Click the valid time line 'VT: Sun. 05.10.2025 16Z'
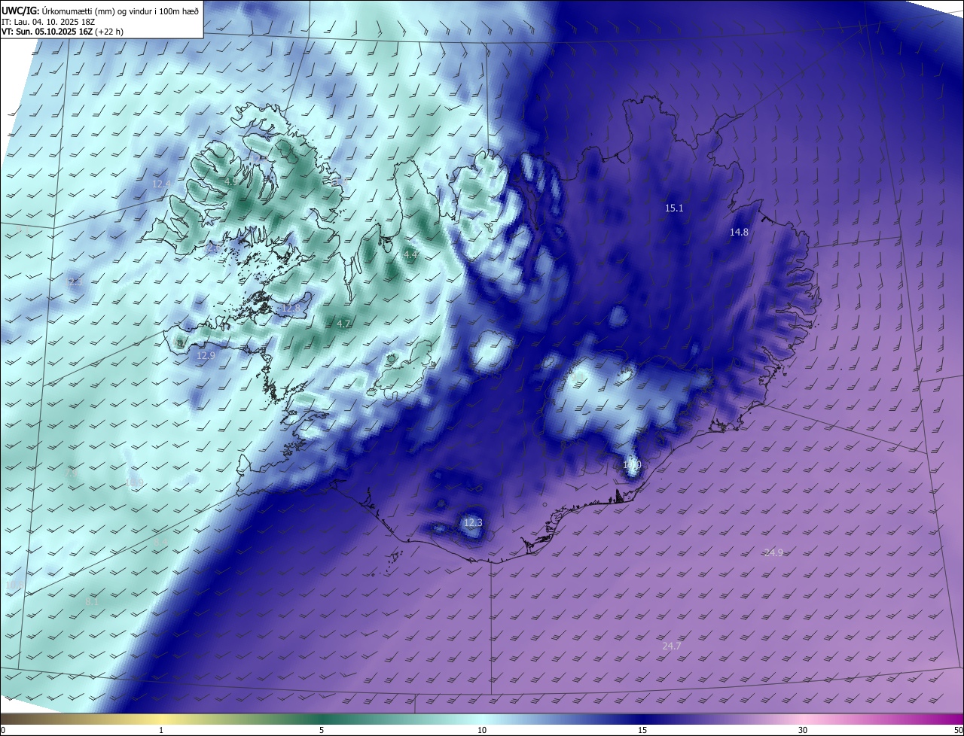964x736 pixels. 47,32
